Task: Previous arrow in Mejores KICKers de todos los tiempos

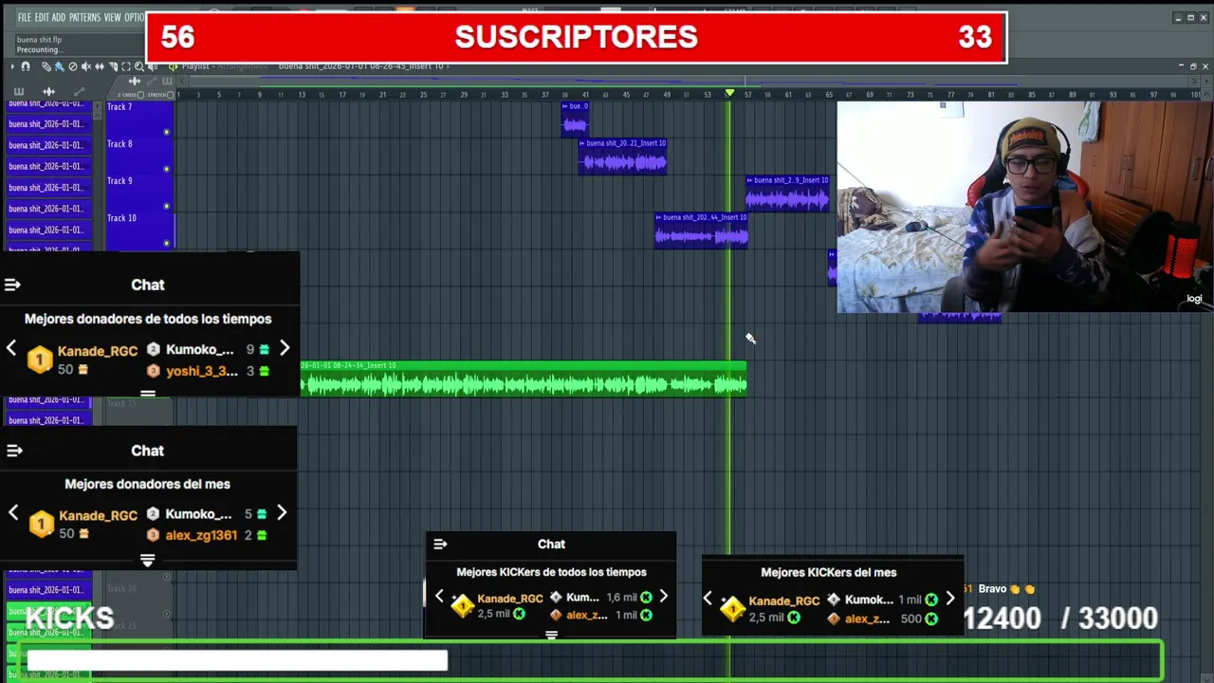Action: [x=439, y=597]
